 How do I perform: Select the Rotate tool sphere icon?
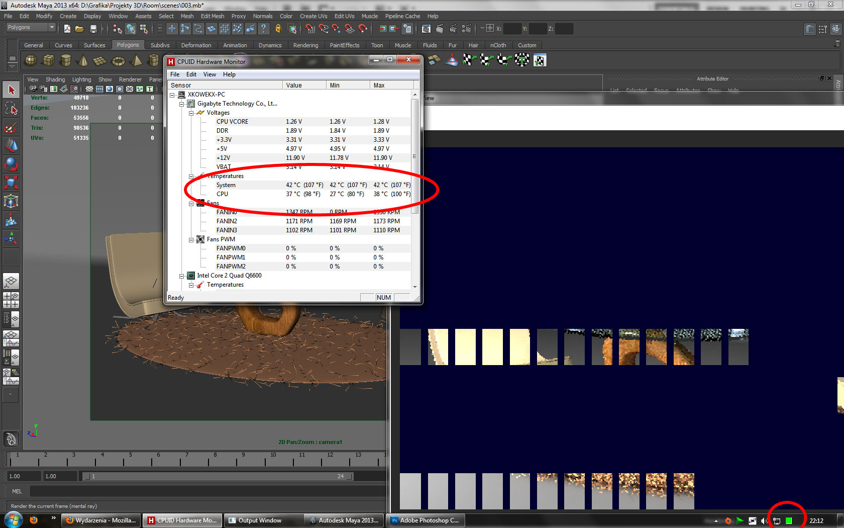11,164
